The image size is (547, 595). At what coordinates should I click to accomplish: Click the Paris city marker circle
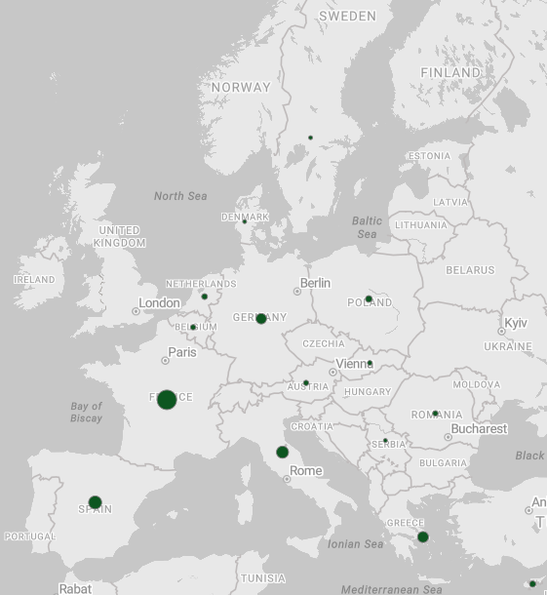(165, 361)
